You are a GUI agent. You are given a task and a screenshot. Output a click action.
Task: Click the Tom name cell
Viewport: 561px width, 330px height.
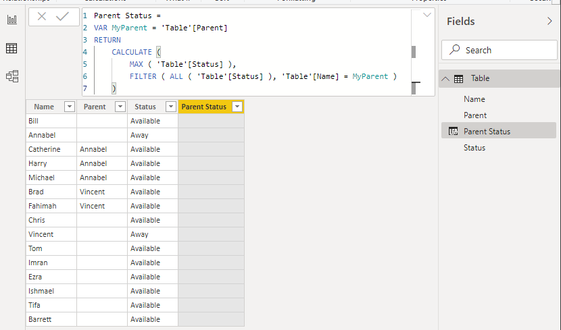point(51,248)
